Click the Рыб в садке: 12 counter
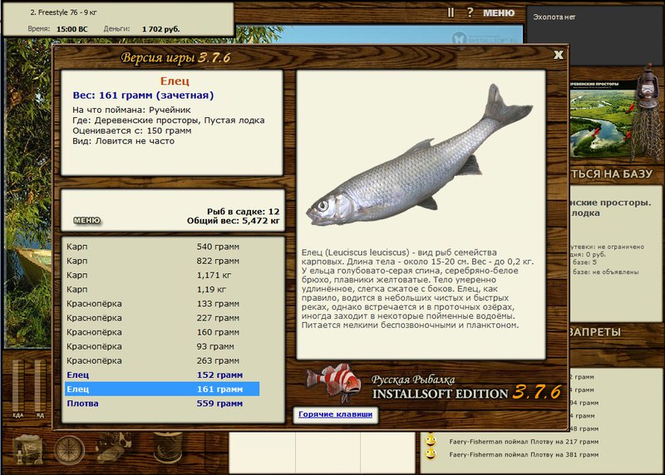Viewport: 665px width, 475px height. [x=243, y=212]
